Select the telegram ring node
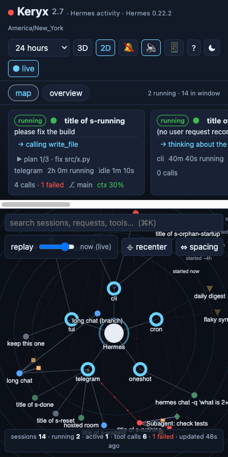This screenshot has height=457, width=228. pos(88,370)
